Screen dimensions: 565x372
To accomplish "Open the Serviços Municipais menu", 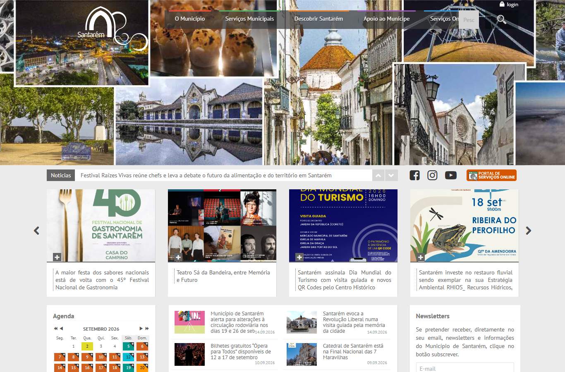I will (249, 19).
